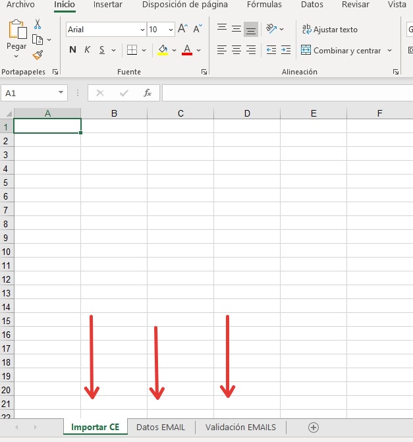
Task: Add a new sheet with the plus icon
Action: point(314,428)
